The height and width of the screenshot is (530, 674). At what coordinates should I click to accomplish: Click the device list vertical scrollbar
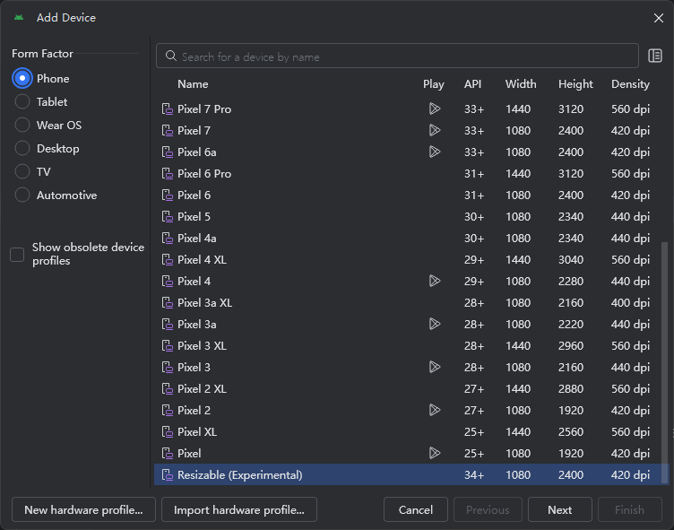pos(664,359)
